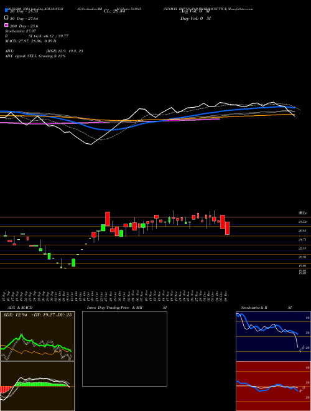
Task: Click the 26.61 price axis label
Action: click(x=302, y=230)
